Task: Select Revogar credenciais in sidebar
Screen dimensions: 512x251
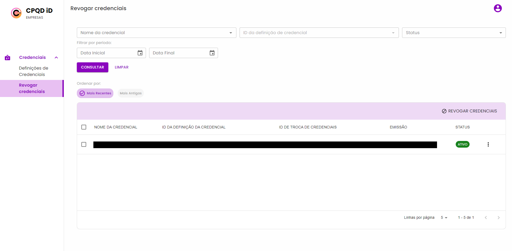Action: [31, 88]
